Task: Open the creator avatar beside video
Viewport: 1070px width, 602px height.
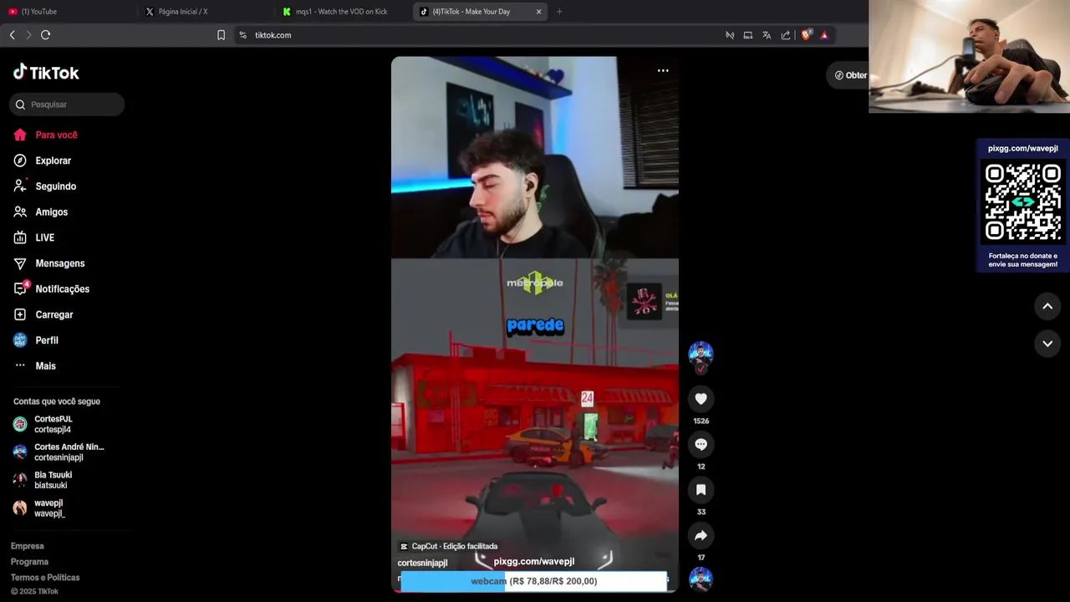Action: tap(701, 353)
